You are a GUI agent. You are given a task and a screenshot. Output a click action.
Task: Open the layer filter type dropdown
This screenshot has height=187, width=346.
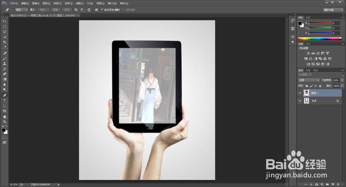click(305, 75)
